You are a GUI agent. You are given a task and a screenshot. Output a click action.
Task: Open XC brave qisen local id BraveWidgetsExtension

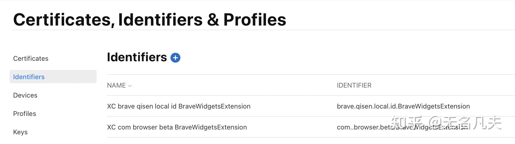point(179,106)
